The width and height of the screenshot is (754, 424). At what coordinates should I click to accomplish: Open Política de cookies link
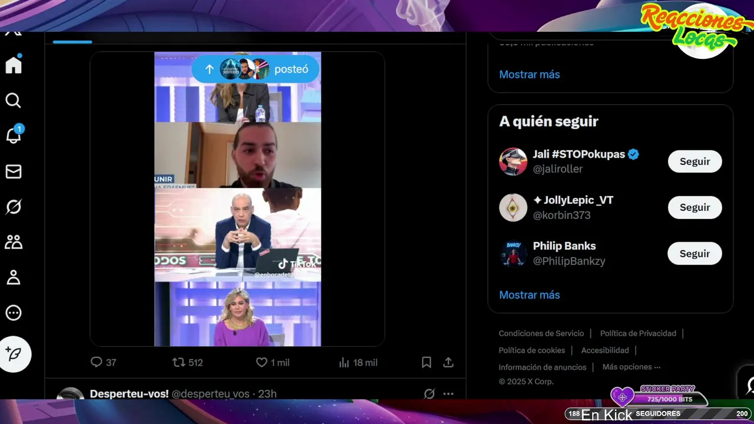pos(532,350)
